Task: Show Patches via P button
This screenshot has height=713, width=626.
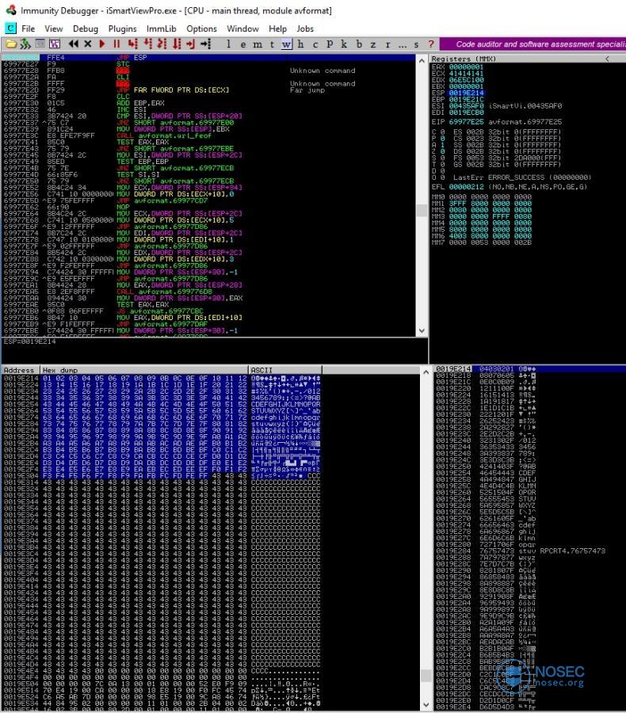Action: (330, 44)
